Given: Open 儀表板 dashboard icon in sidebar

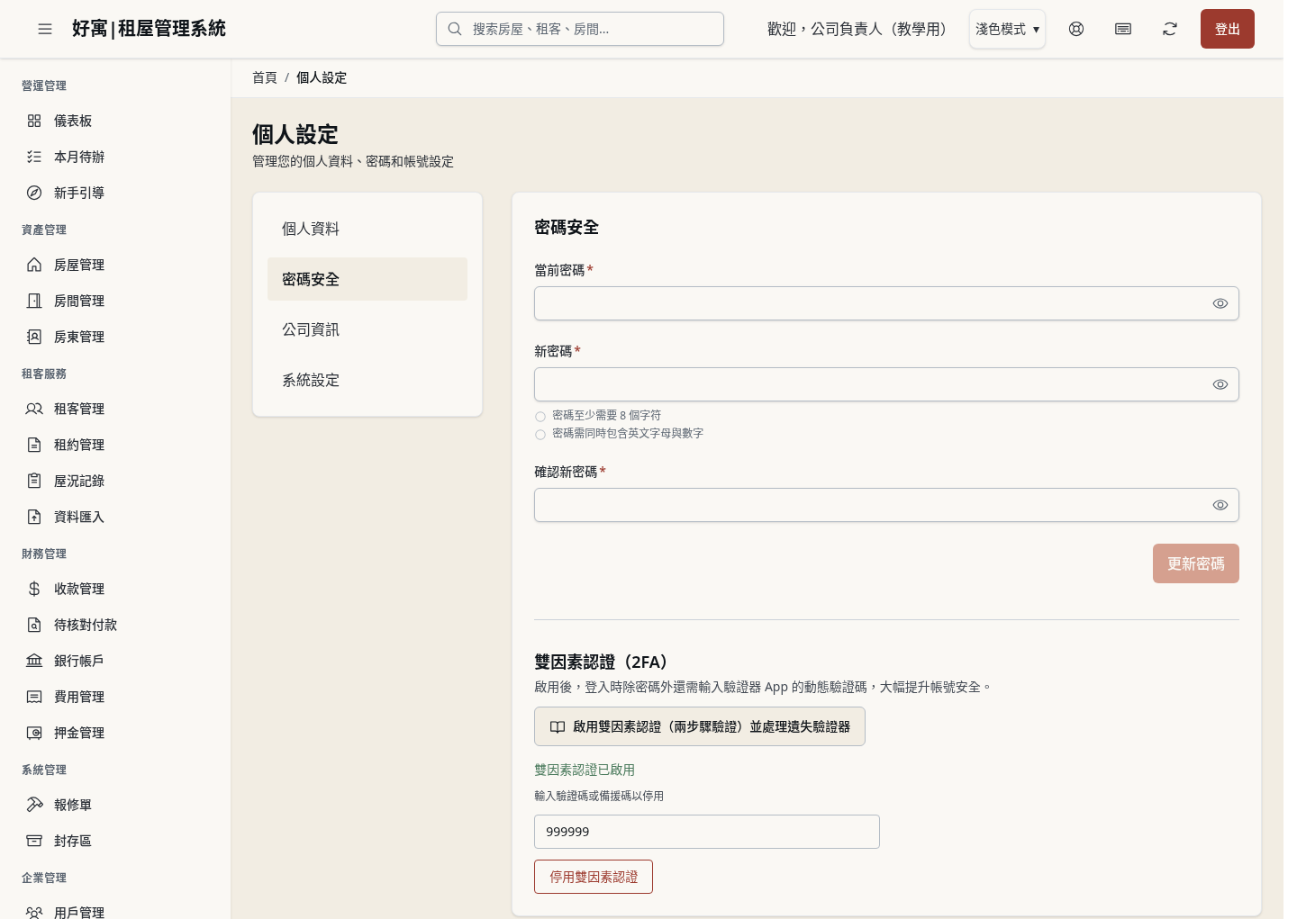Looking at the screenshot, I should (x=34, y=121).
